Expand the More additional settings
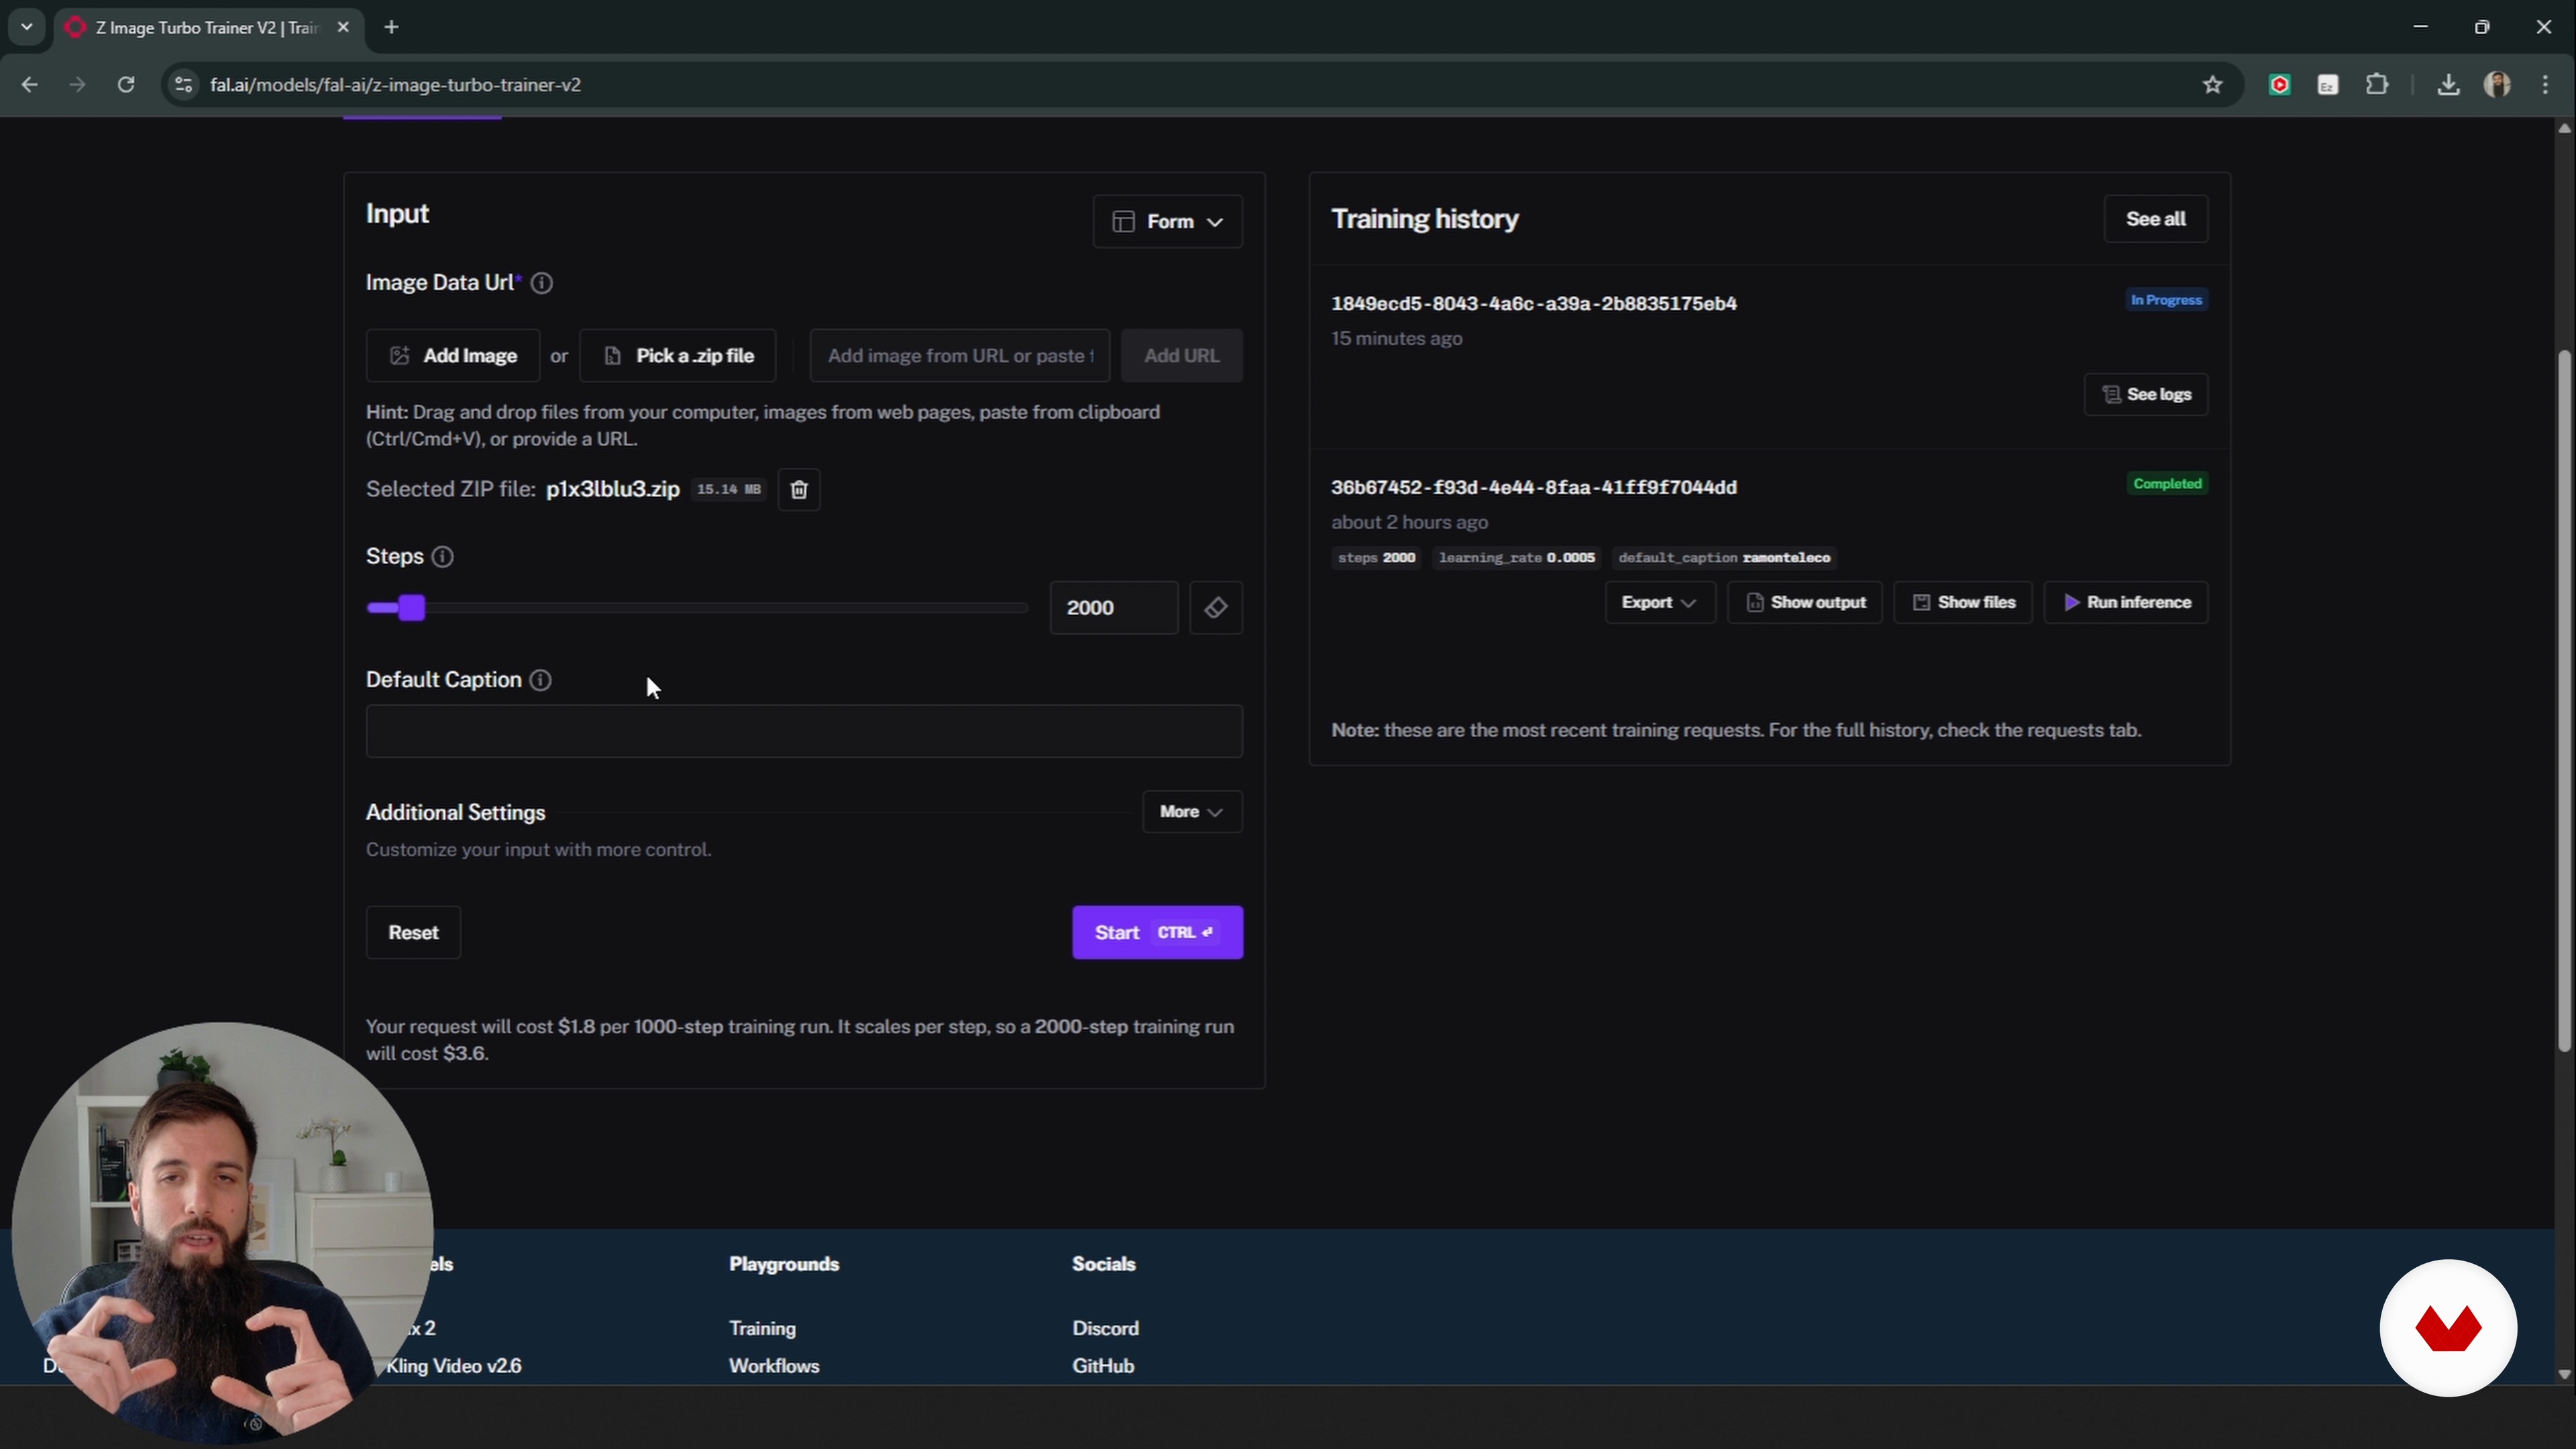The height and width of the screenshot is (1449, 2576). click(x=1192, y=812)
